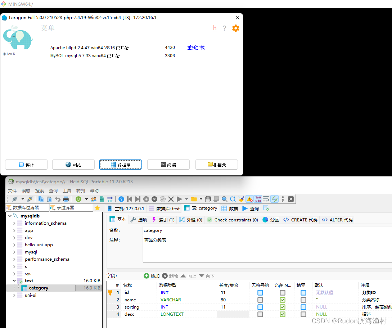Screen dimensions: 392x328
Task: Click the blue help question icon in toolbar
Action: 121,199
